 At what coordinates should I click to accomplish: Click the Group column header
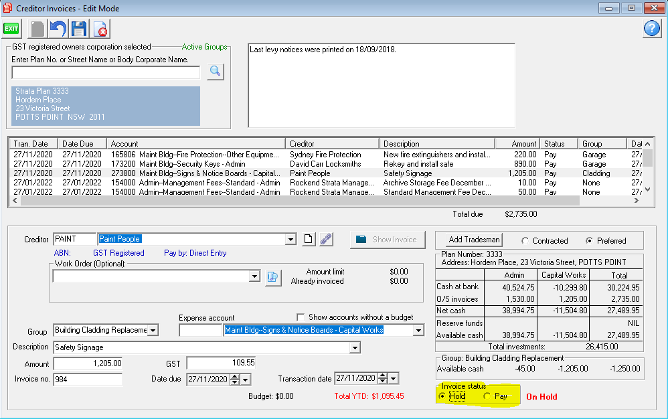click(x=602, y=144)
